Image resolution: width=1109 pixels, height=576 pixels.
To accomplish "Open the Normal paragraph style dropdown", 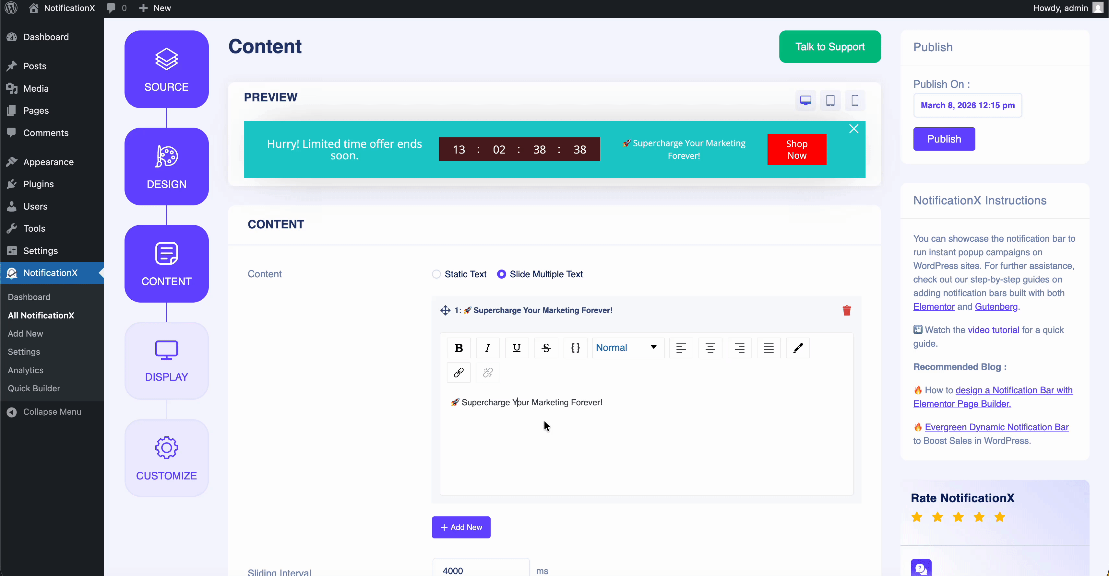I will click(627, 348).
